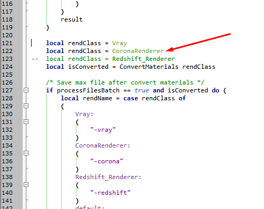Screen dimensions: 264x209
Task: Click the Save max file comment text
Action: click(125, 82)
